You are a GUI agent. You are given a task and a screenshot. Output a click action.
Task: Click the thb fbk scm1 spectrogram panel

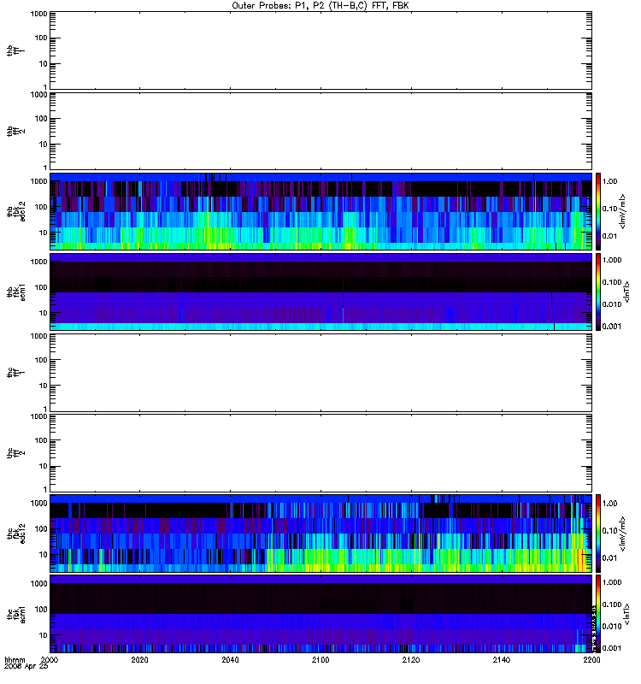click(x=320, y=292)
